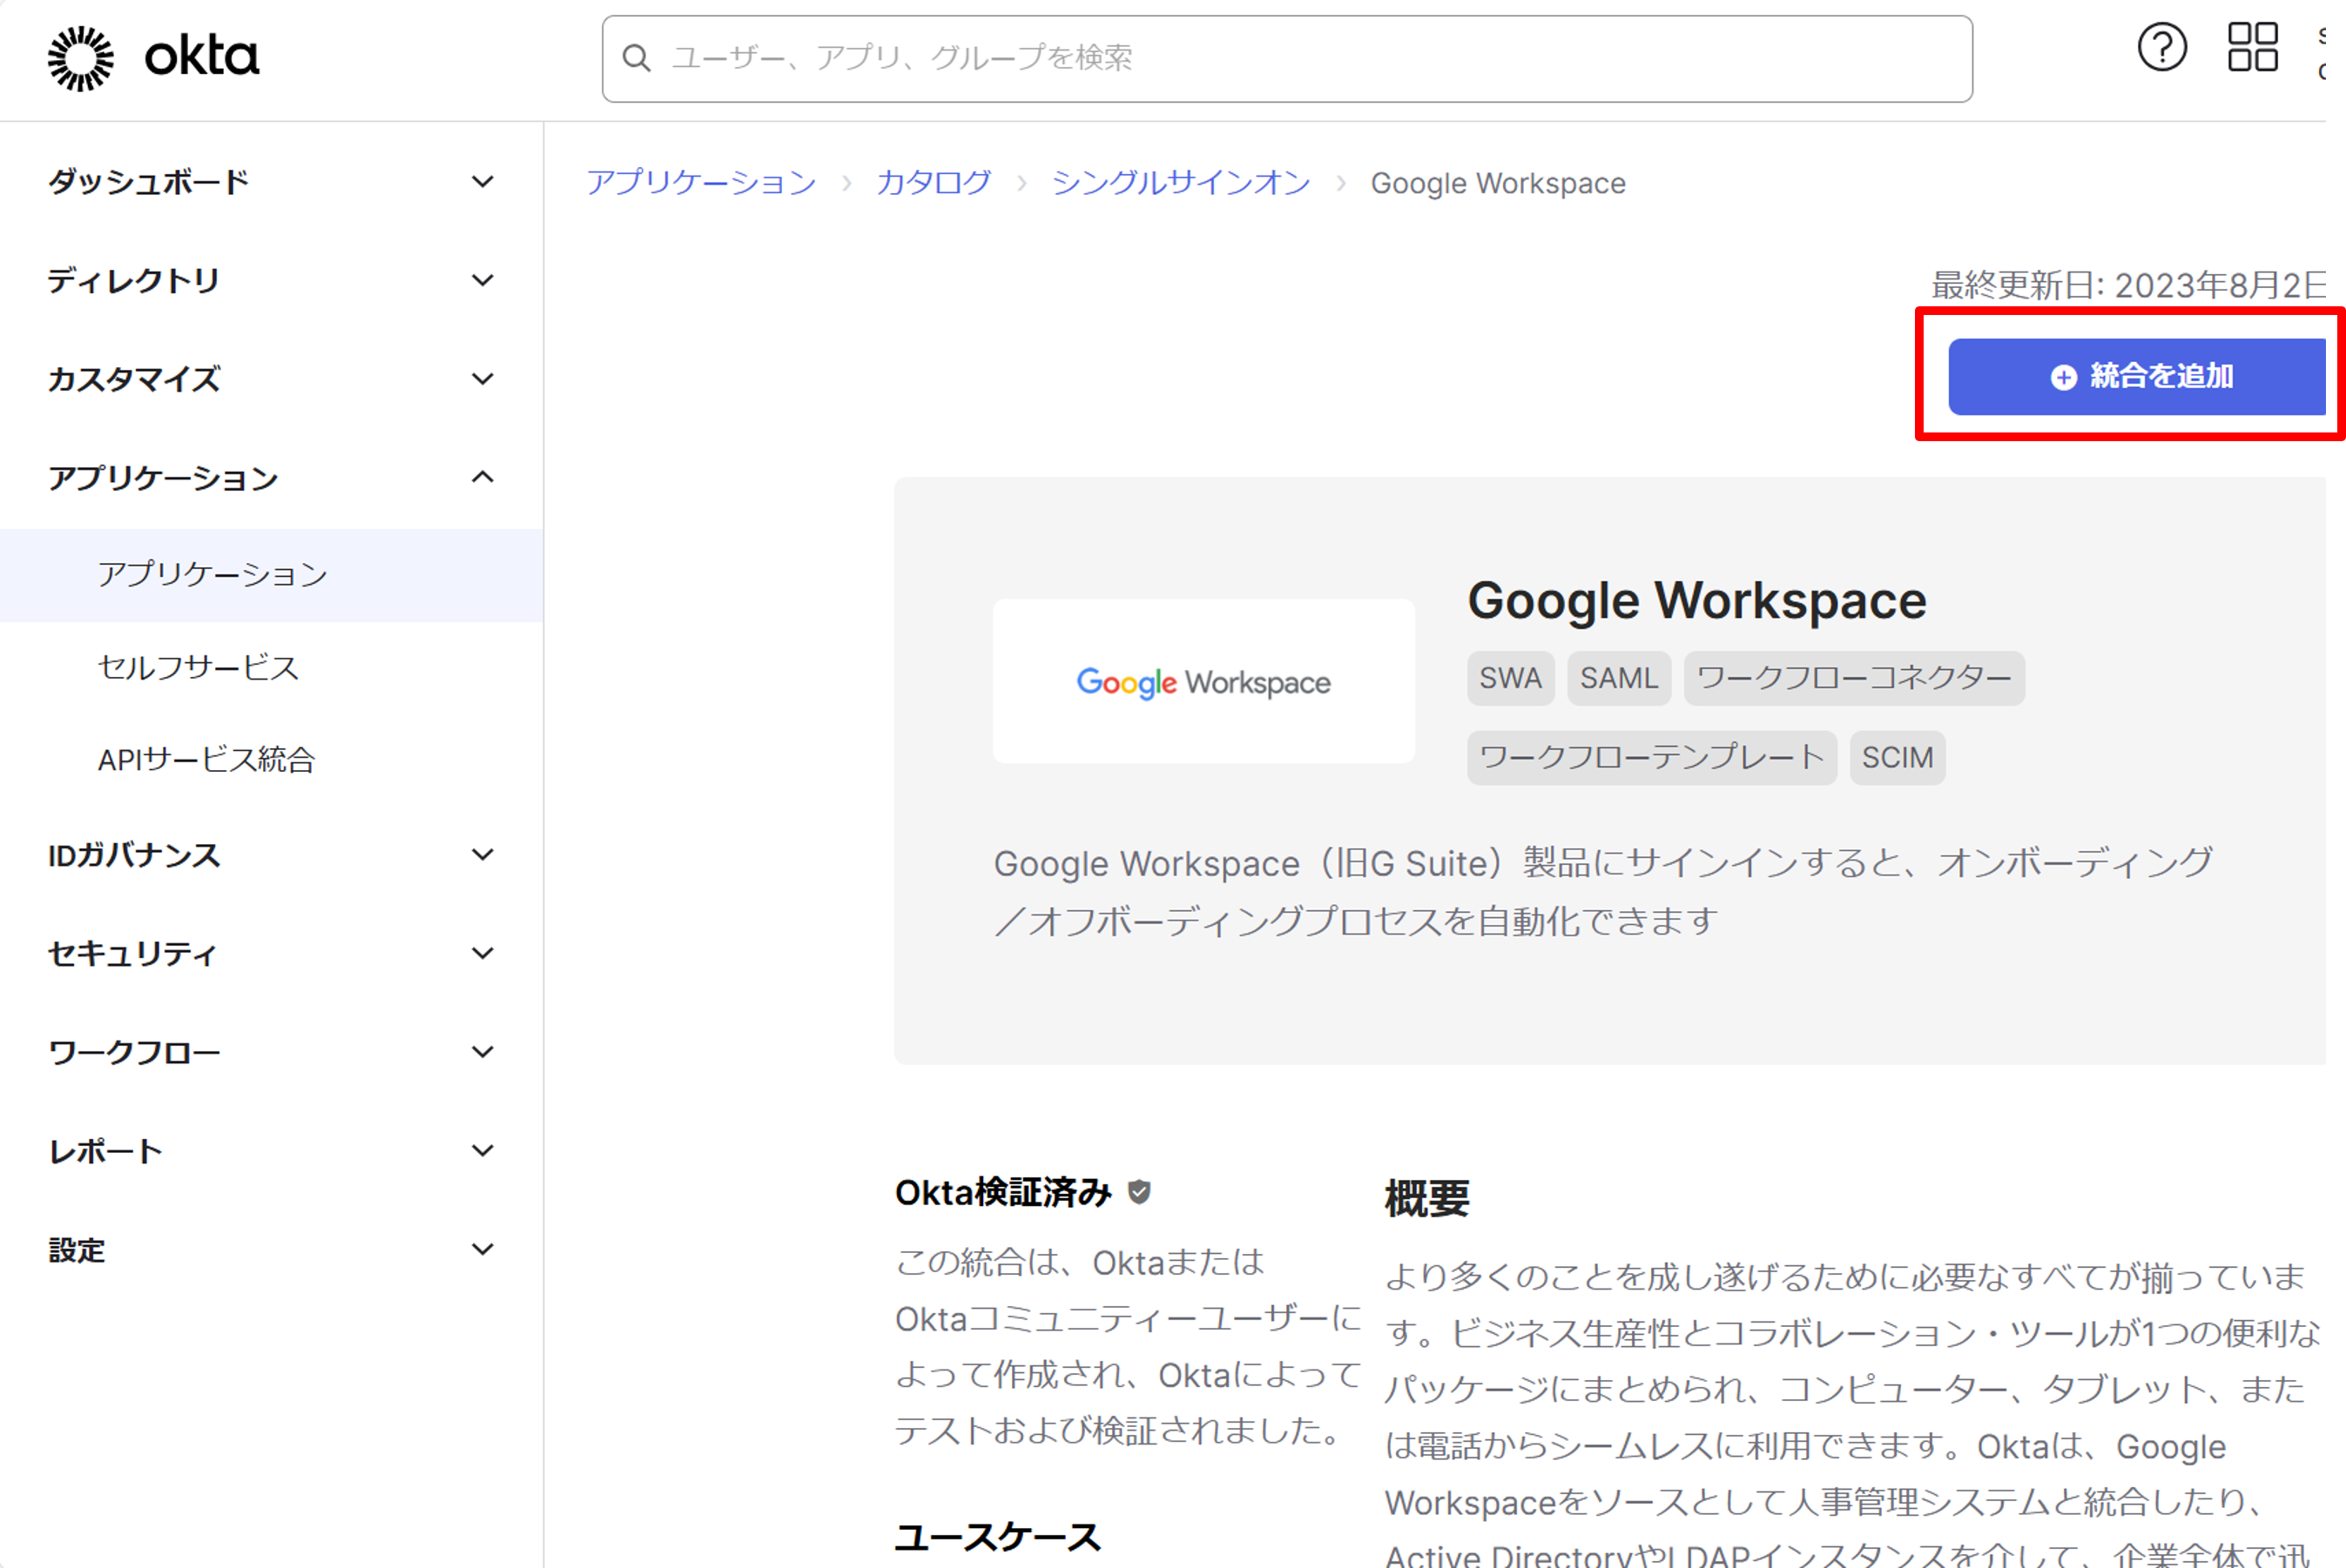Click the Okta sunburst logo
This screenshot has height=1568, width=2346.
pos(81,58)
